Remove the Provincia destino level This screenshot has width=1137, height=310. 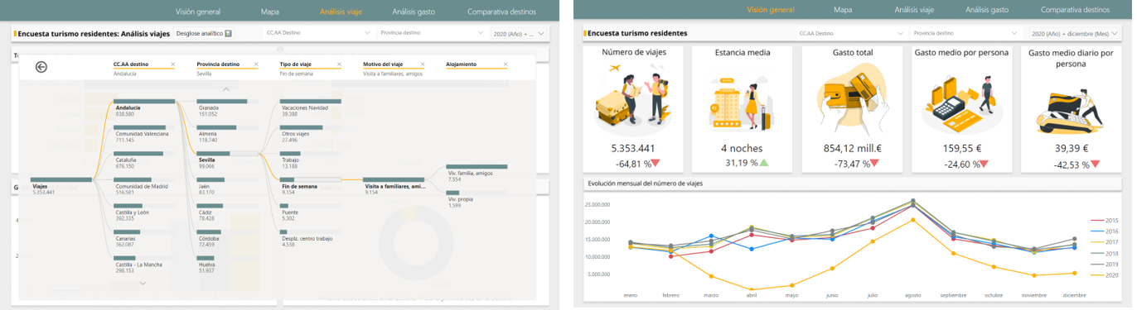pyautogui.click(x=256, y=64)
